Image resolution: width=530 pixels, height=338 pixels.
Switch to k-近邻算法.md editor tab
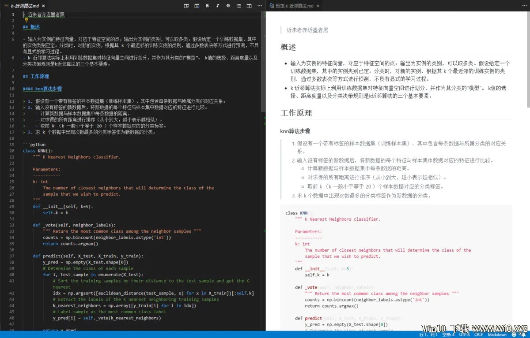[25, 6]
